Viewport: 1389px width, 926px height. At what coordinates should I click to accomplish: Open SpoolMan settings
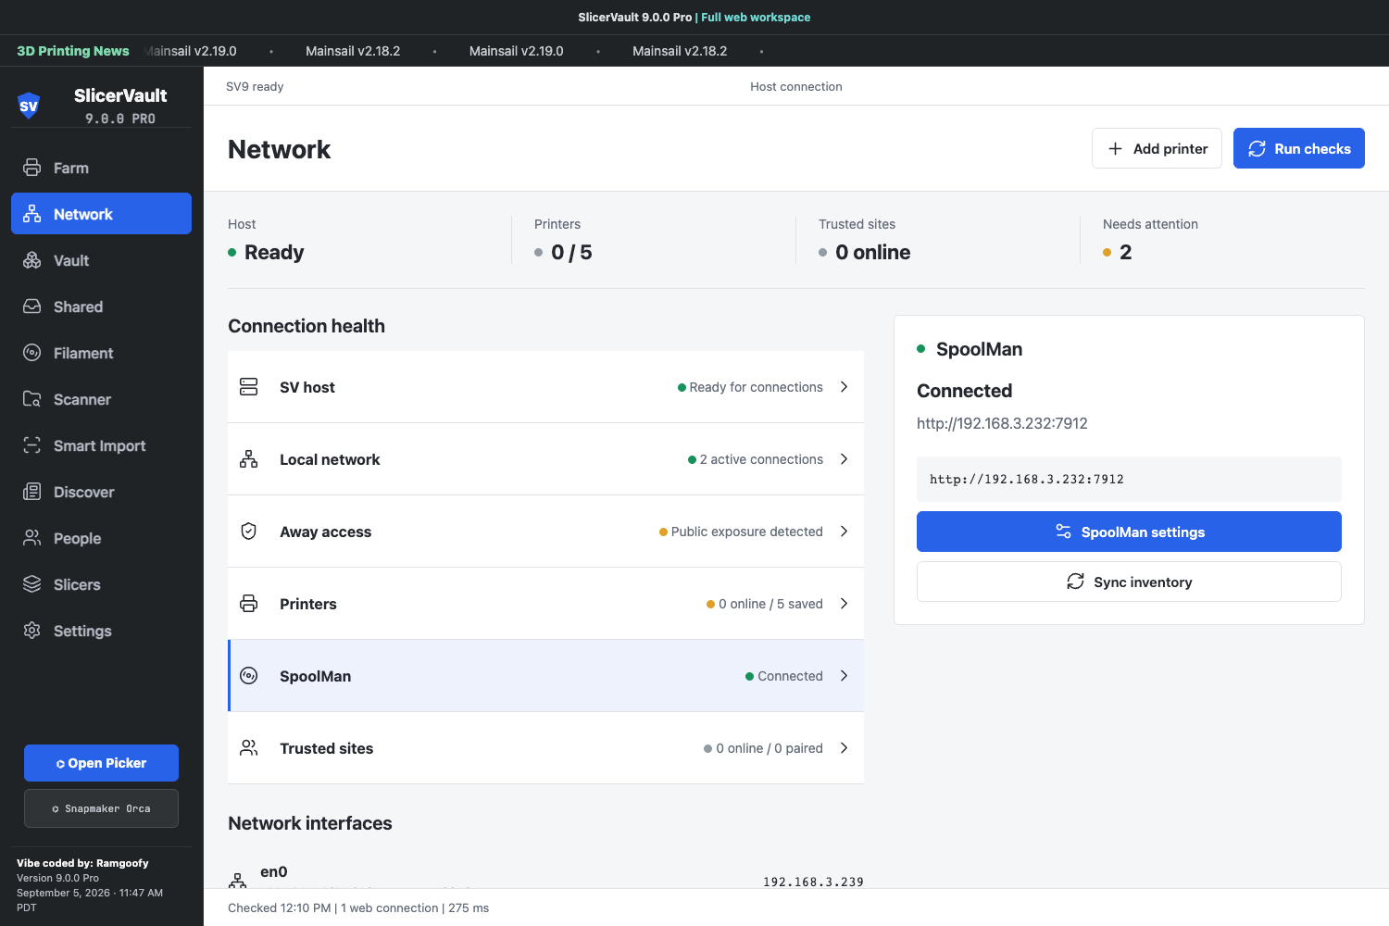(x=1129, y=532)
